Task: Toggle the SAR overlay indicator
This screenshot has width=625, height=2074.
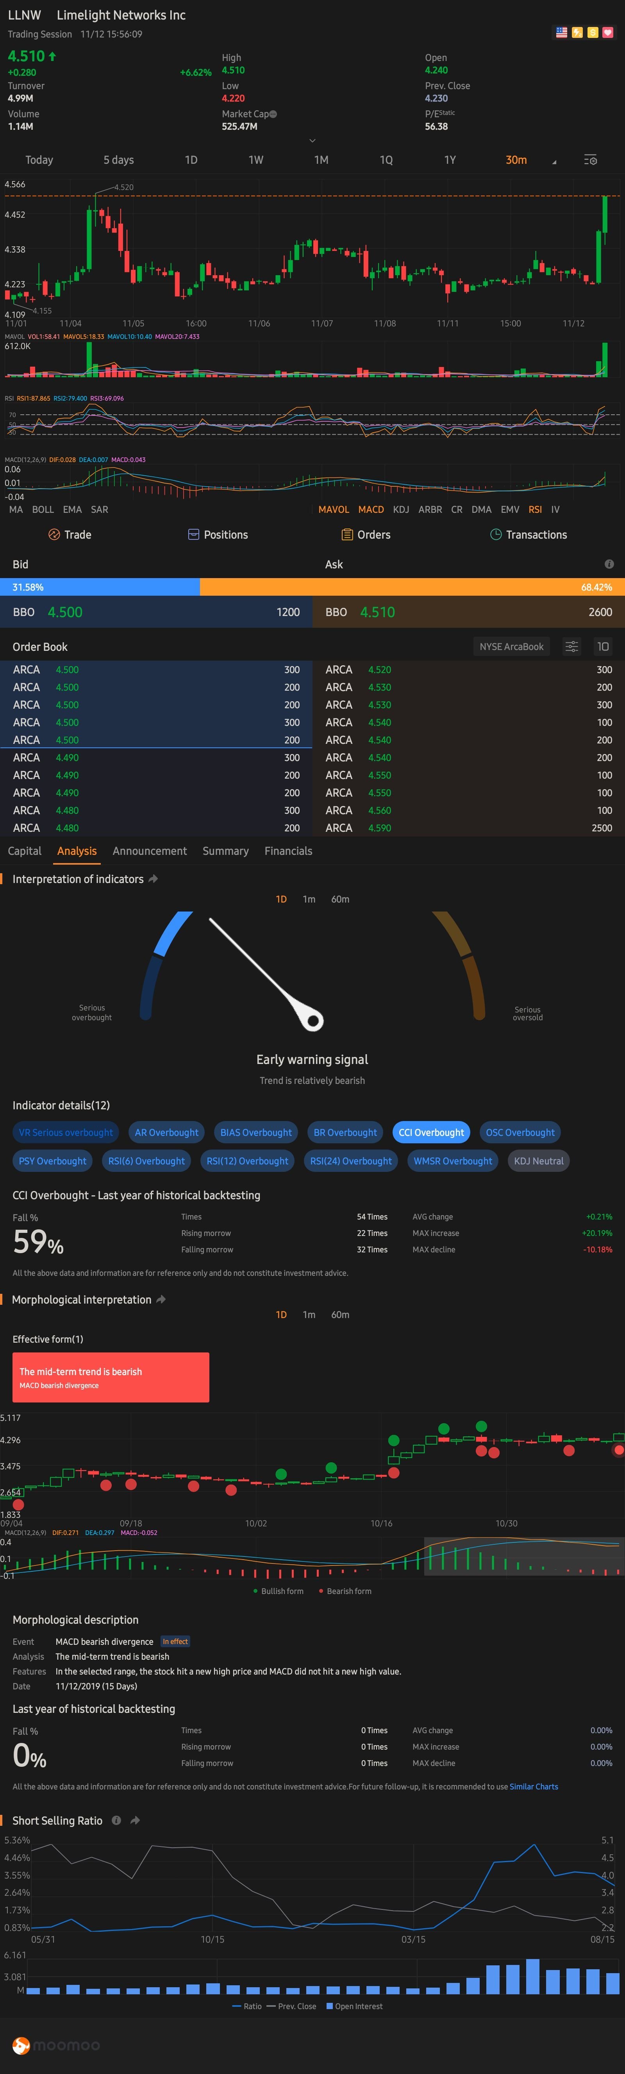Action: pos(99,510)
